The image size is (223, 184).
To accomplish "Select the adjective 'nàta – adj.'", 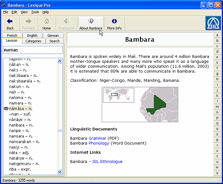I will click(19, 153).
